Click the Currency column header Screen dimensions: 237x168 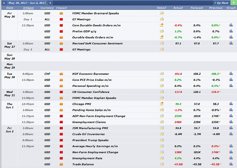pos(47,8)
